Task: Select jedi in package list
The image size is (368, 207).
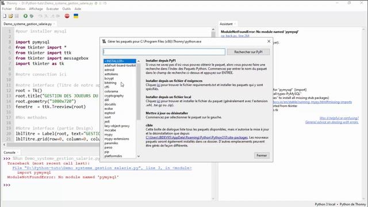Action: click(107, 121)
